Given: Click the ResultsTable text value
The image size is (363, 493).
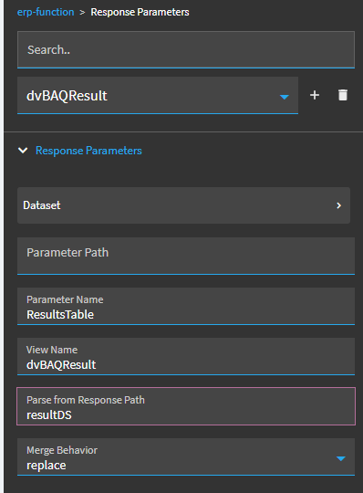Looking at the screenshot, I should point(60,314).
